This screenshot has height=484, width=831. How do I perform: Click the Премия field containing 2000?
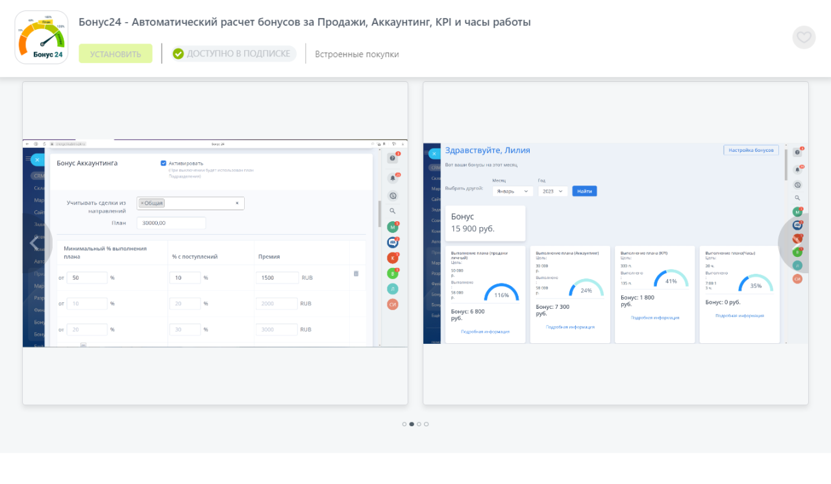click(x=277, y=304)
